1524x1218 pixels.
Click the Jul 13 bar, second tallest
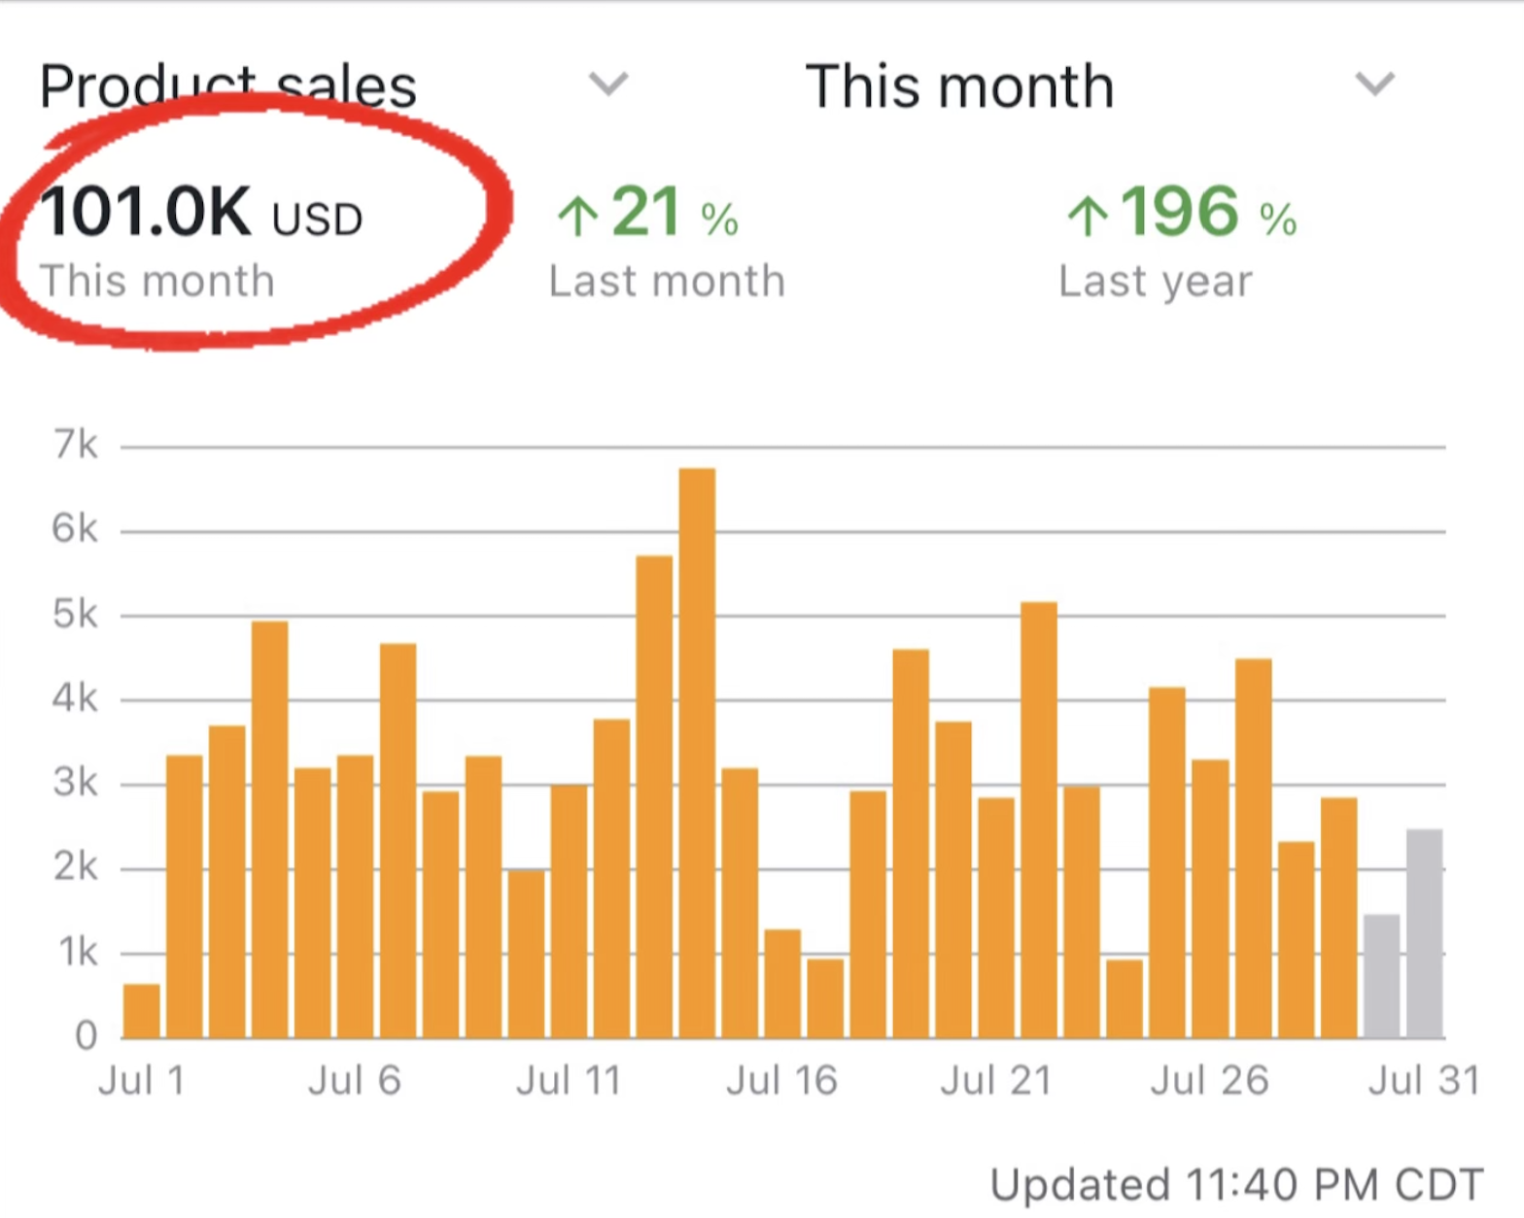654,796
